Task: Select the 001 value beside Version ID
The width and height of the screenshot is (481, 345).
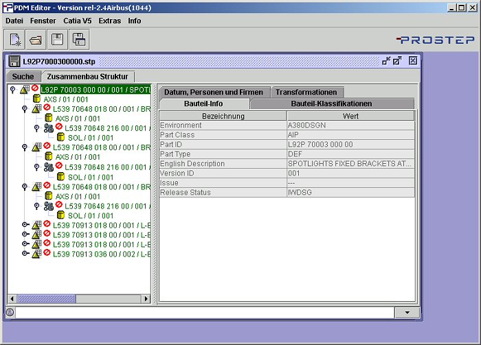Action: 350,174
